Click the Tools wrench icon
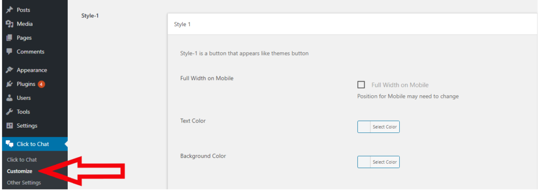The image size is (538, 191). point(9,112)
